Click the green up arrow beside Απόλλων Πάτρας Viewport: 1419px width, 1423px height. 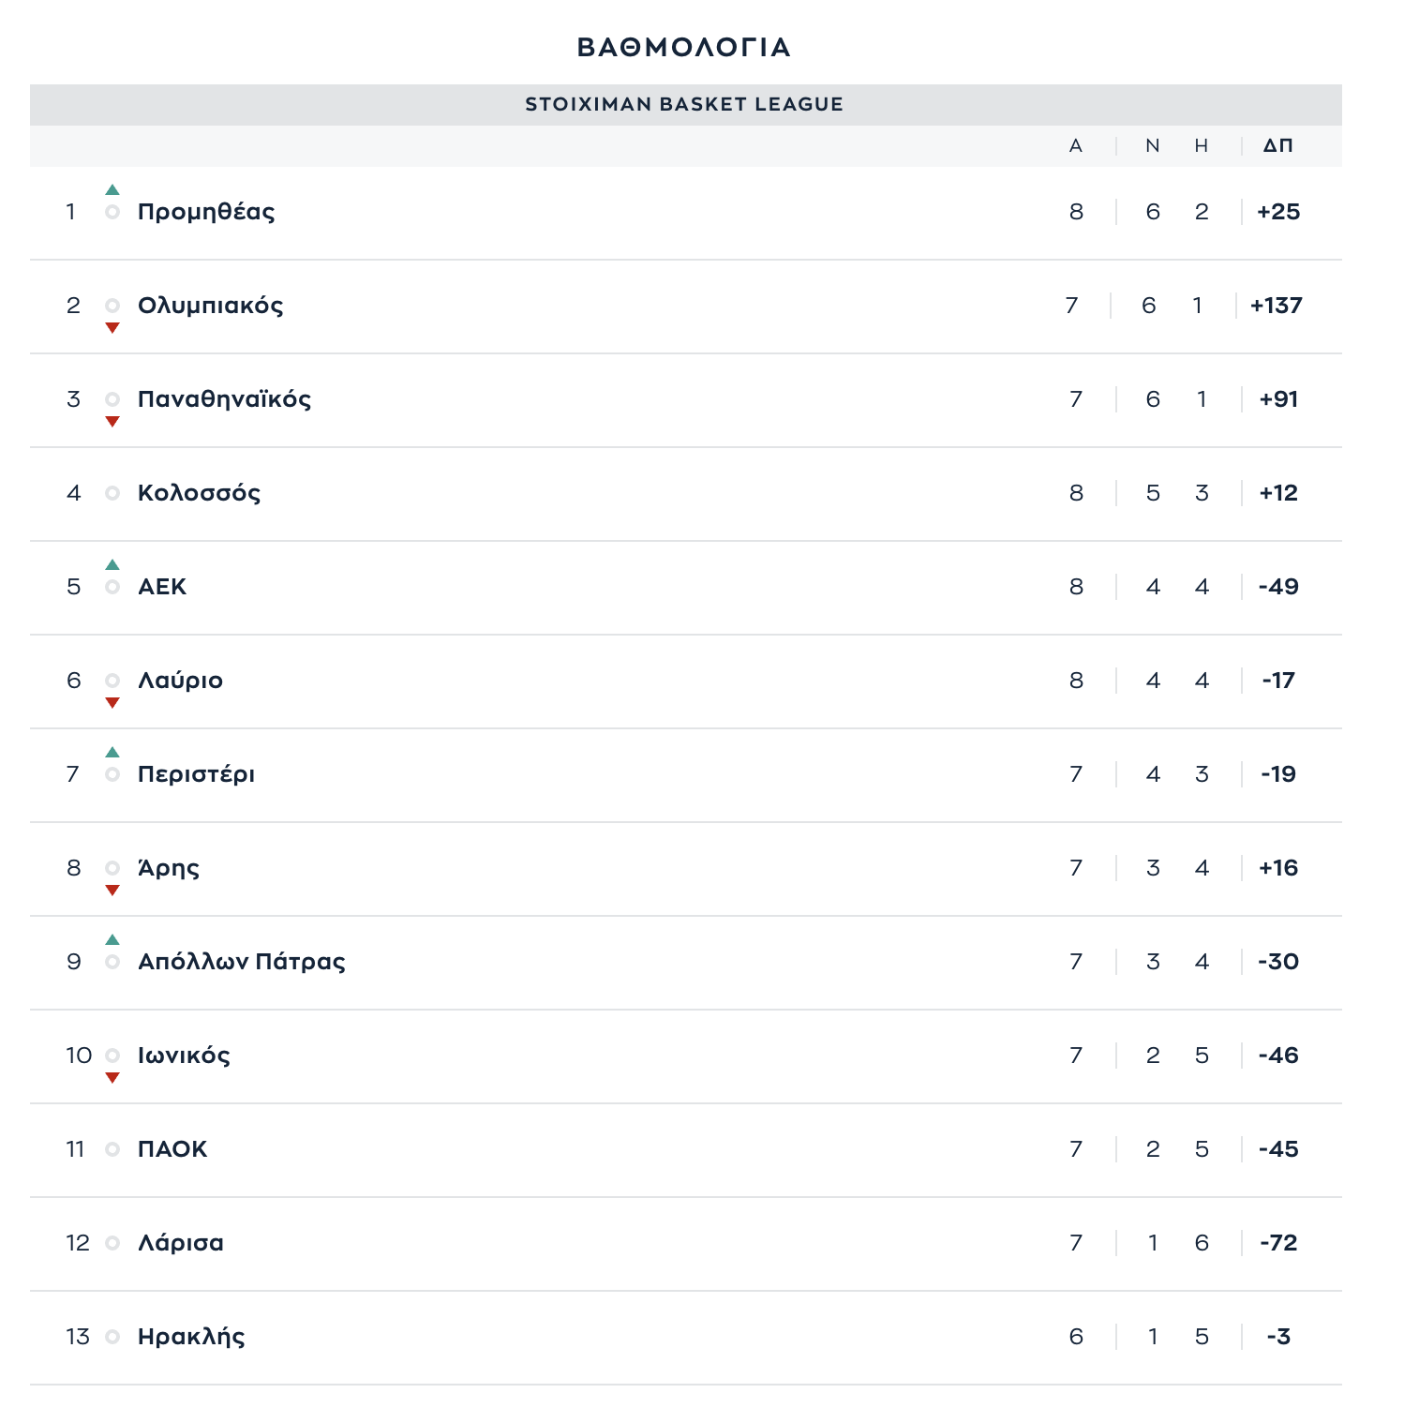click(x=112, y=940)
